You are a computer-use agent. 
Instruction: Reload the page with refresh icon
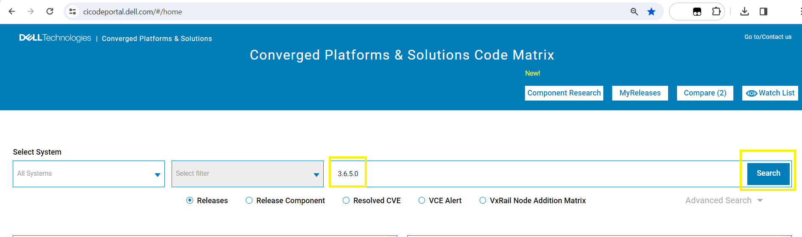point(50,11)
